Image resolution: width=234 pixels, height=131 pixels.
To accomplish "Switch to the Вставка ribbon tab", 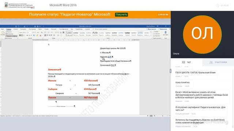I will 15,29.
